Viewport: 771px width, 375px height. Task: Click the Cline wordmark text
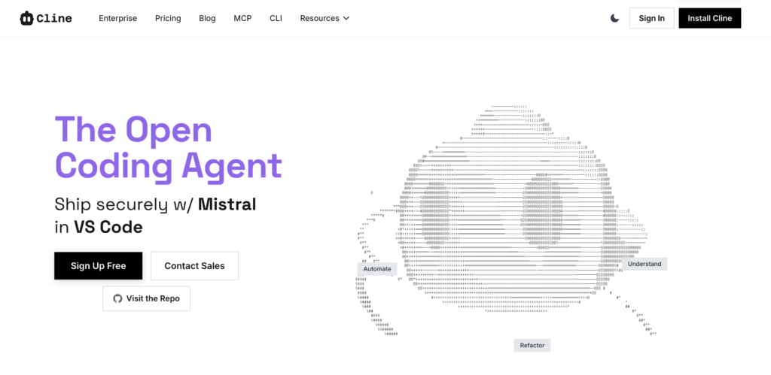[54, 18]
